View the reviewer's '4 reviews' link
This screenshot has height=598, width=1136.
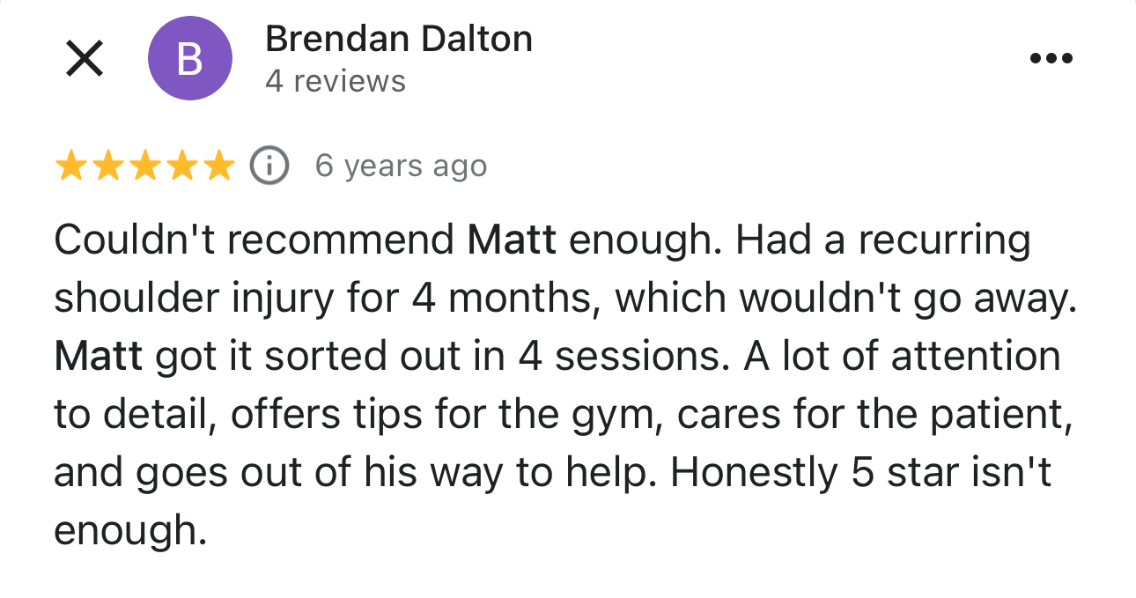(335, 82)
